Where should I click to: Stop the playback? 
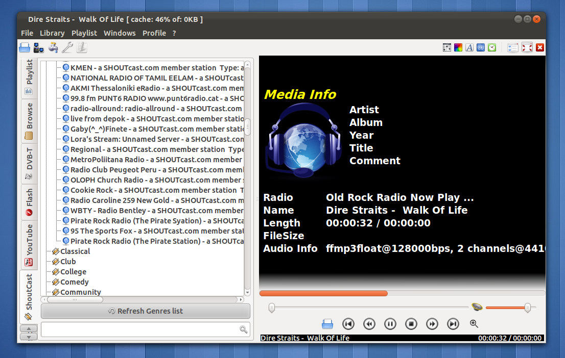[411, 324]
